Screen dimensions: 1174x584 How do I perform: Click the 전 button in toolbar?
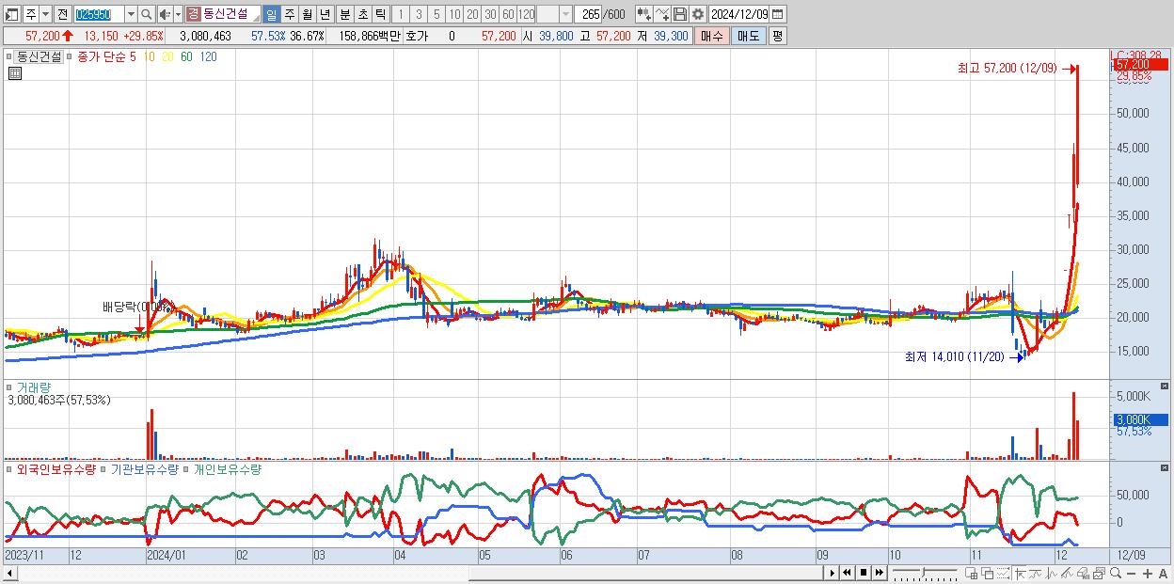point(62,14)
